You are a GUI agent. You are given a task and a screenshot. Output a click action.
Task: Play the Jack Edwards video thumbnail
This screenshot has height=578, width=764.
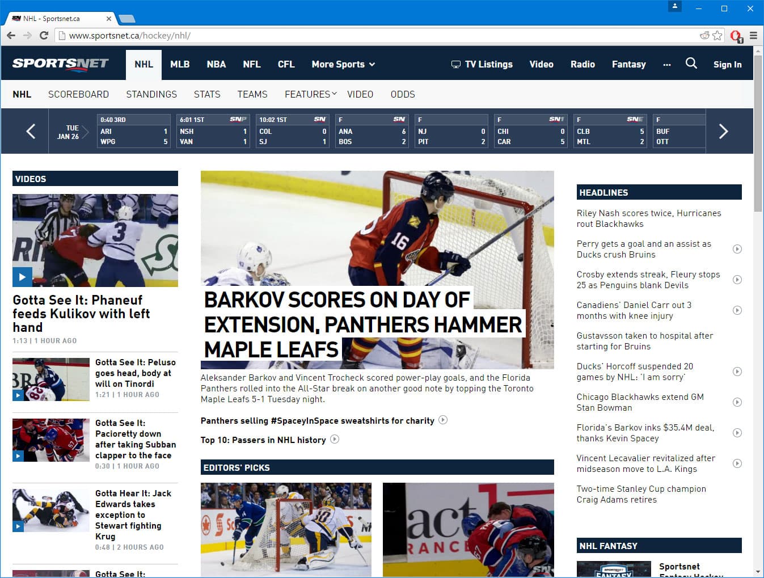[x=51, y=510]
